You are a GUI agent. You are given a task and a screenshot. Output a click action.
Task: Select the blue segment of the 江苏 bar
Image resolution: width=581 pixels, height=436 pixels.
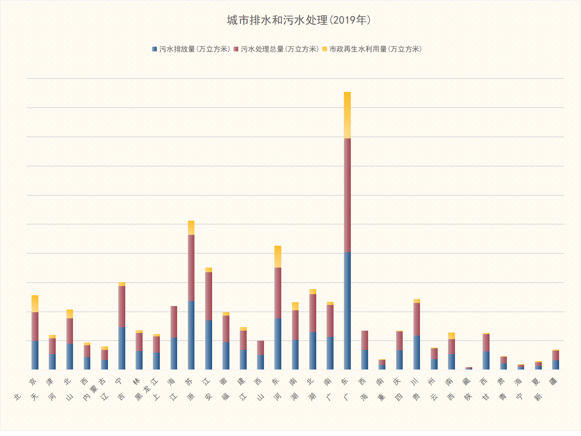pyautogui.click(x=191, y=335)
